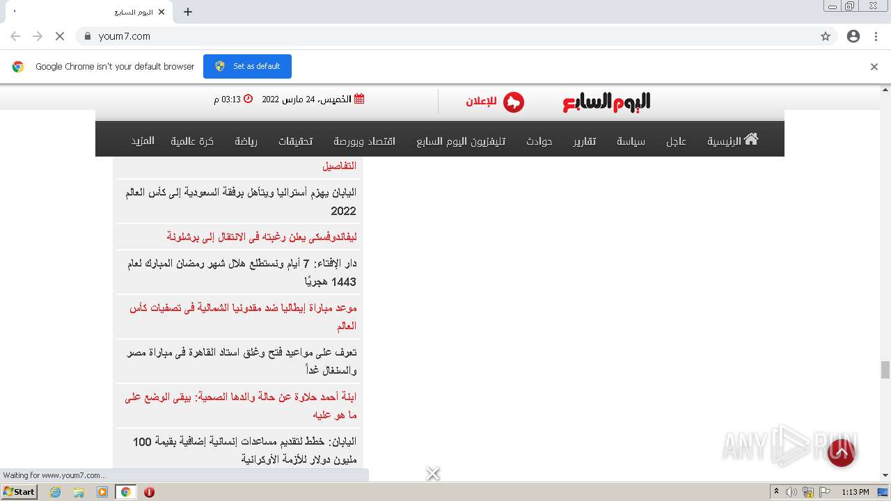Image resolution: width=891 pixels, height=501 pixels.
Task: Open the عاجل menu item
Action: click(676, 141)
